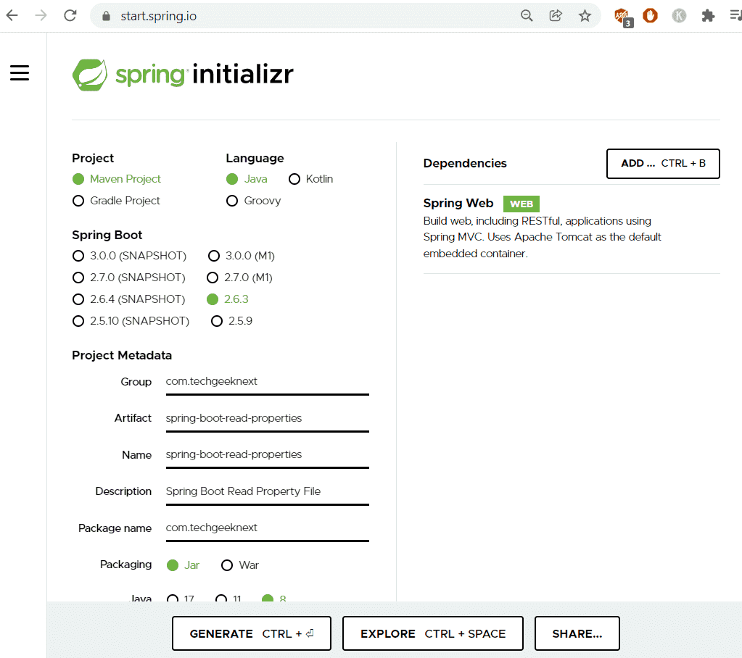The width and height of the screenshot is (742, 658).
Task: Click the SHARE... button
Action: pos(577,633)
